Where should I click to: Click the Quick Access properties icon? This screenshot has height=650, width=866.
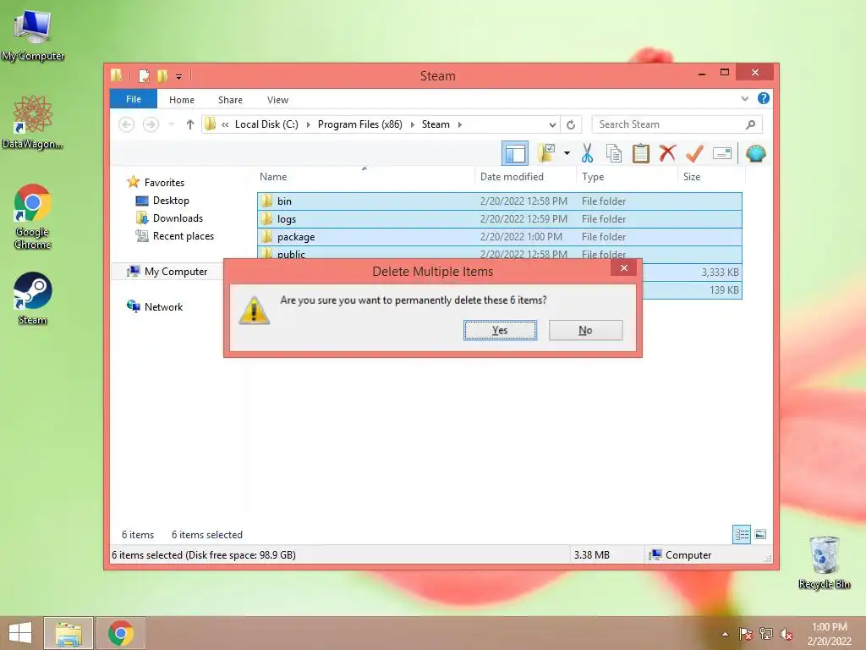pos(144,75)
